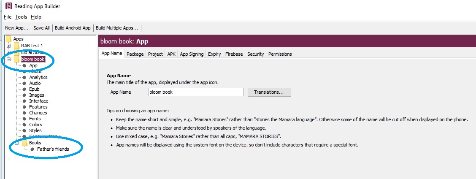Screen dimensions: 476x179
Task: Switch to the Firebase tab
Action: tap(234, 54)
